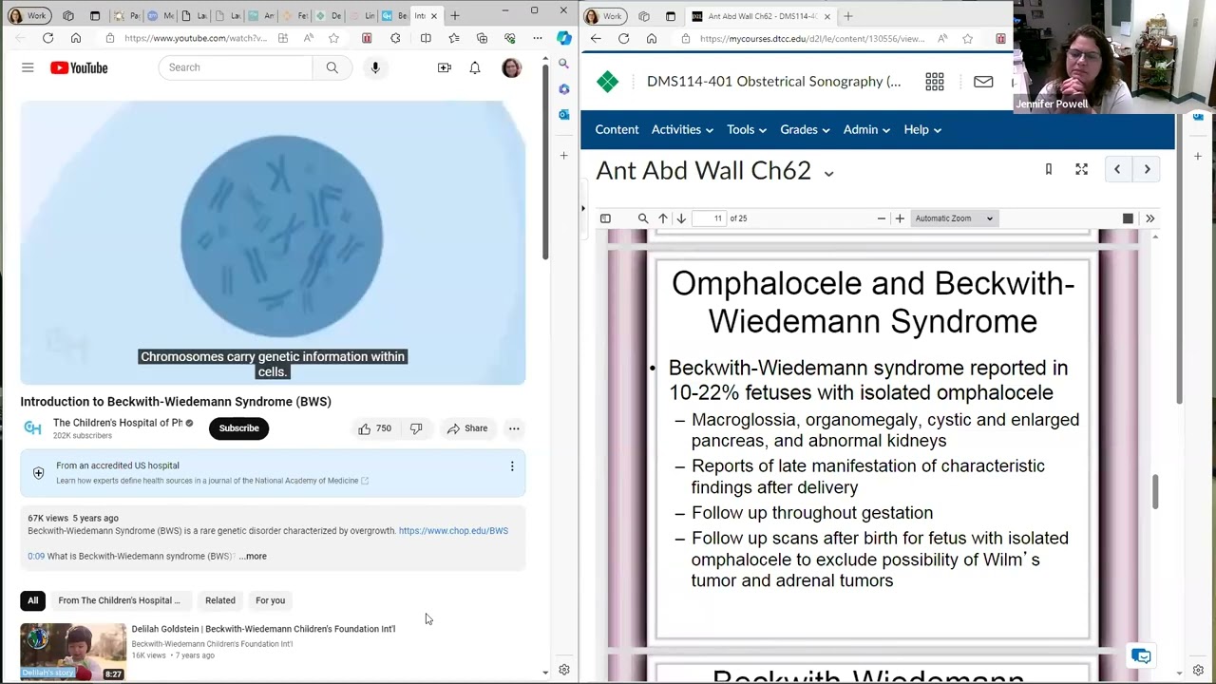The width and height of the screenshot is (1216, 684).
Task: Open the video's three-dot more actions menu
Action: (514, 428)
